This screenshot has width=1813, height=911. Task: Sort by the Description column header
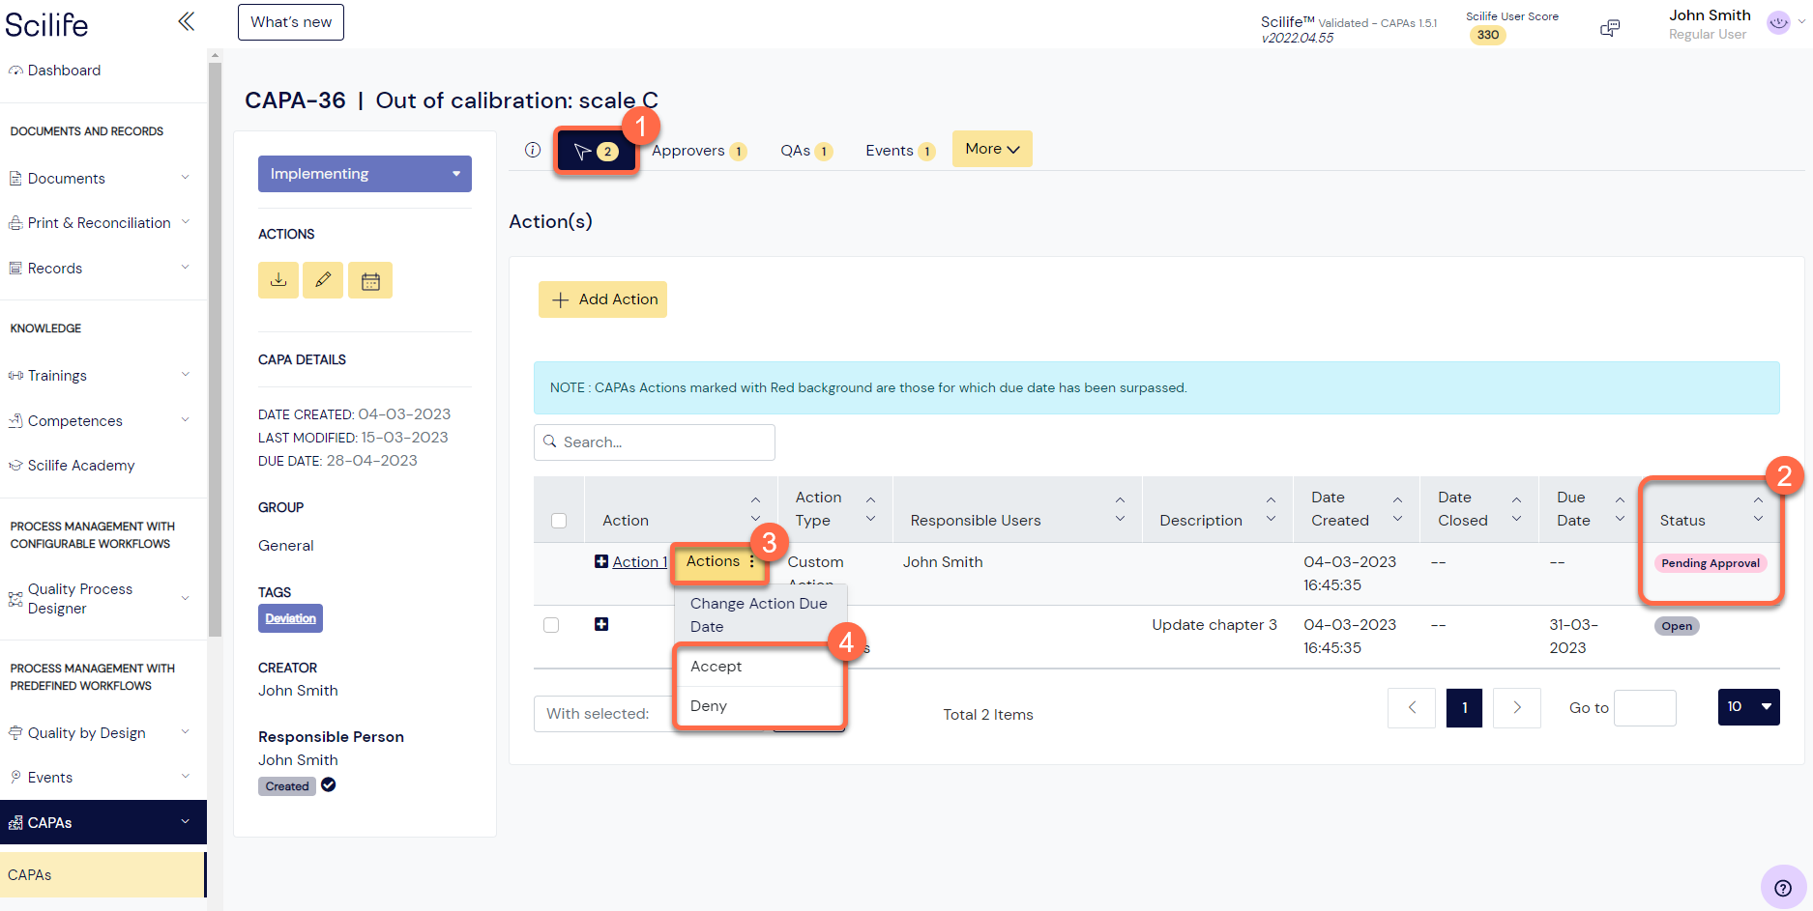[x=1218, y=510]
